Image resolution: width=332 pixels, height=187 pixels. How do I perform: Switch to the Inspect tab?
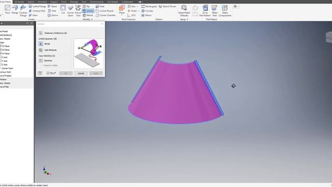tap(54, 2)
